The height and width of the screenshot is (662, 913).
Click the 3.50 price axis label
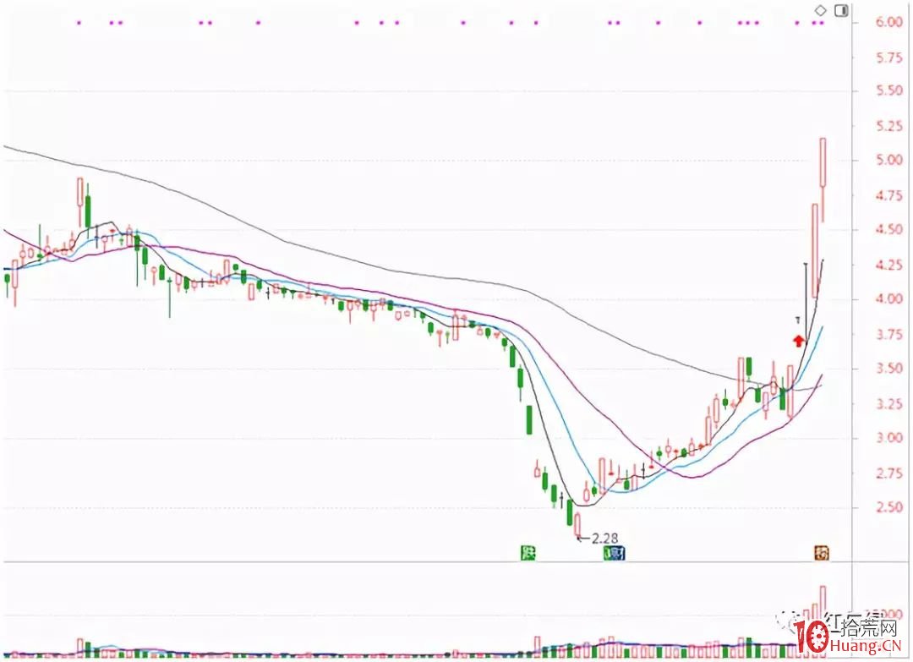pos(889,369)
